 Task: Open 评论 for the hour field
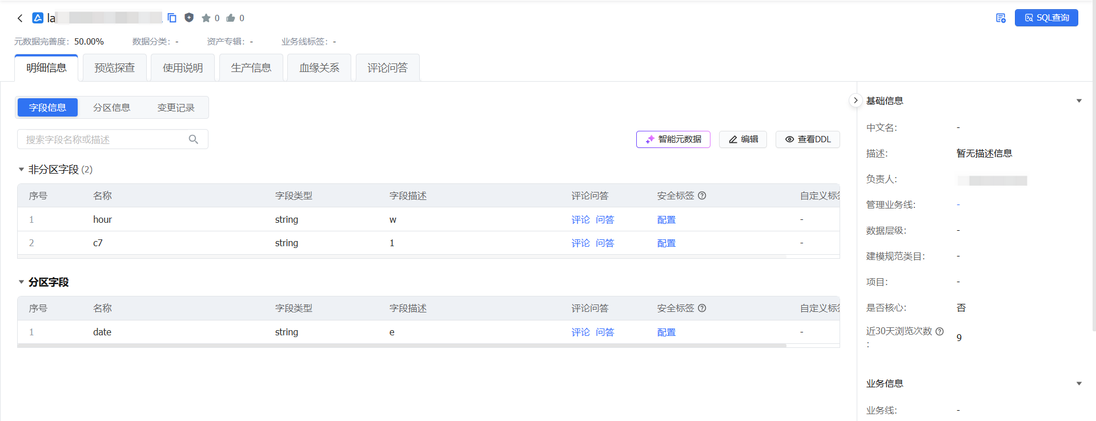coord(581,220)
